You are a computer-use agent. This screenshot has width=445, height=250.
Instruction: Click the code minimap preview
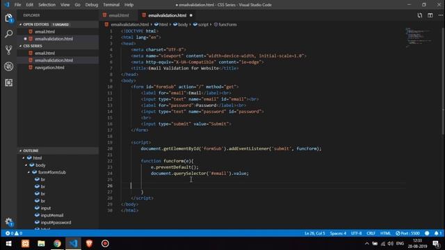point(419,37)
